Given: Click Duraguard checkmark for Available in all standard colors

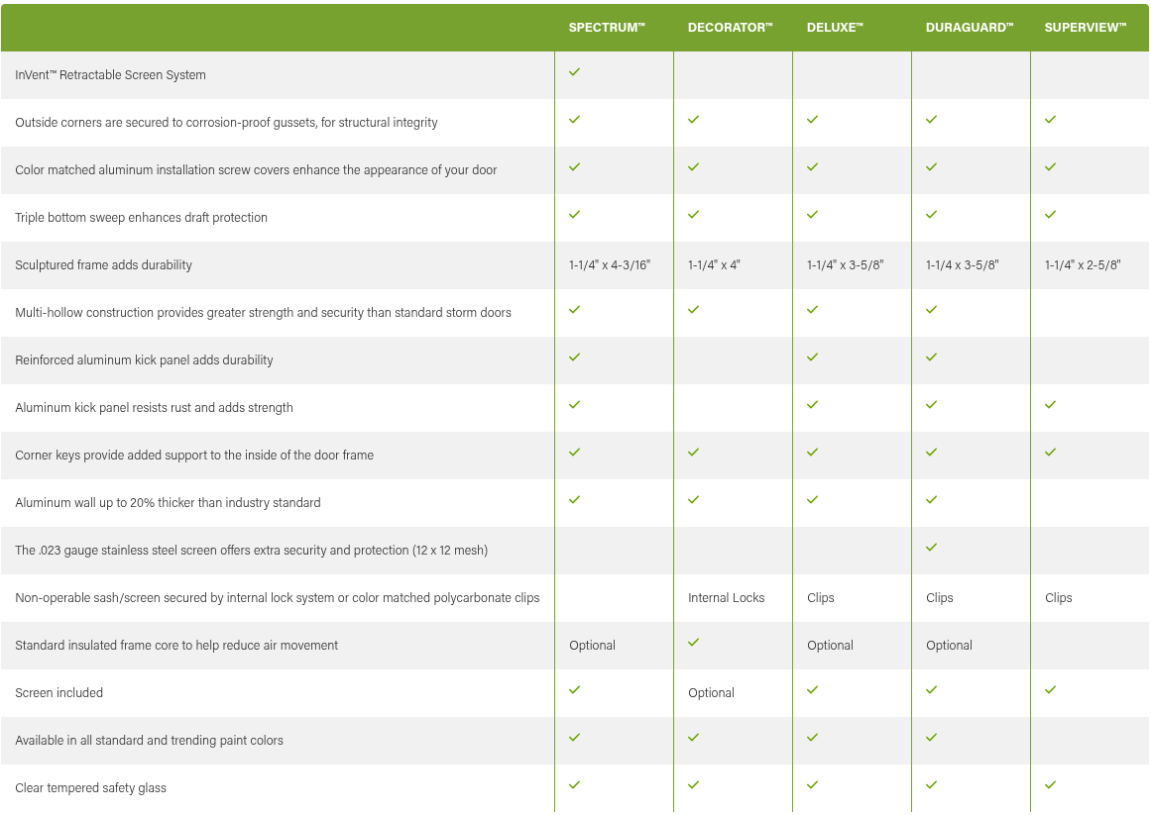Looking at the screenshot, I should coord(932,738).
